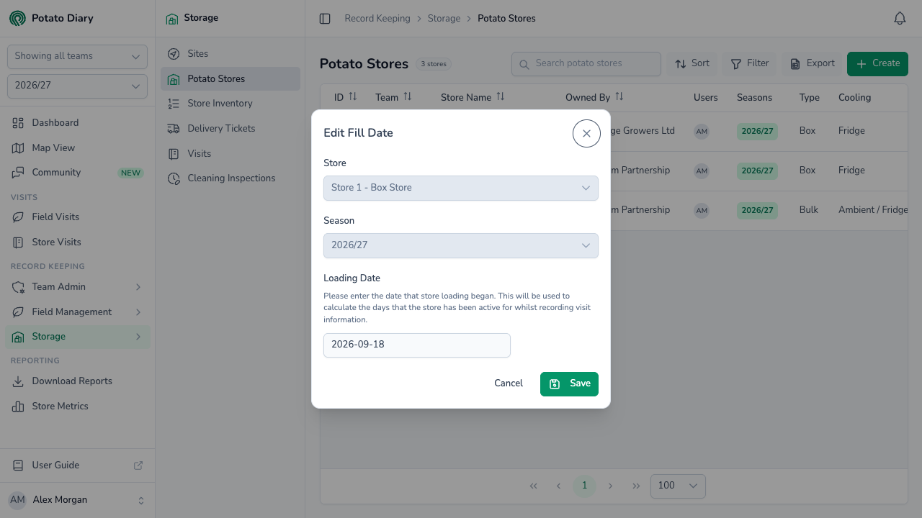Open Store Metrics
The width and height of the screenshot is (922, 518).
[x=78, y=406]
